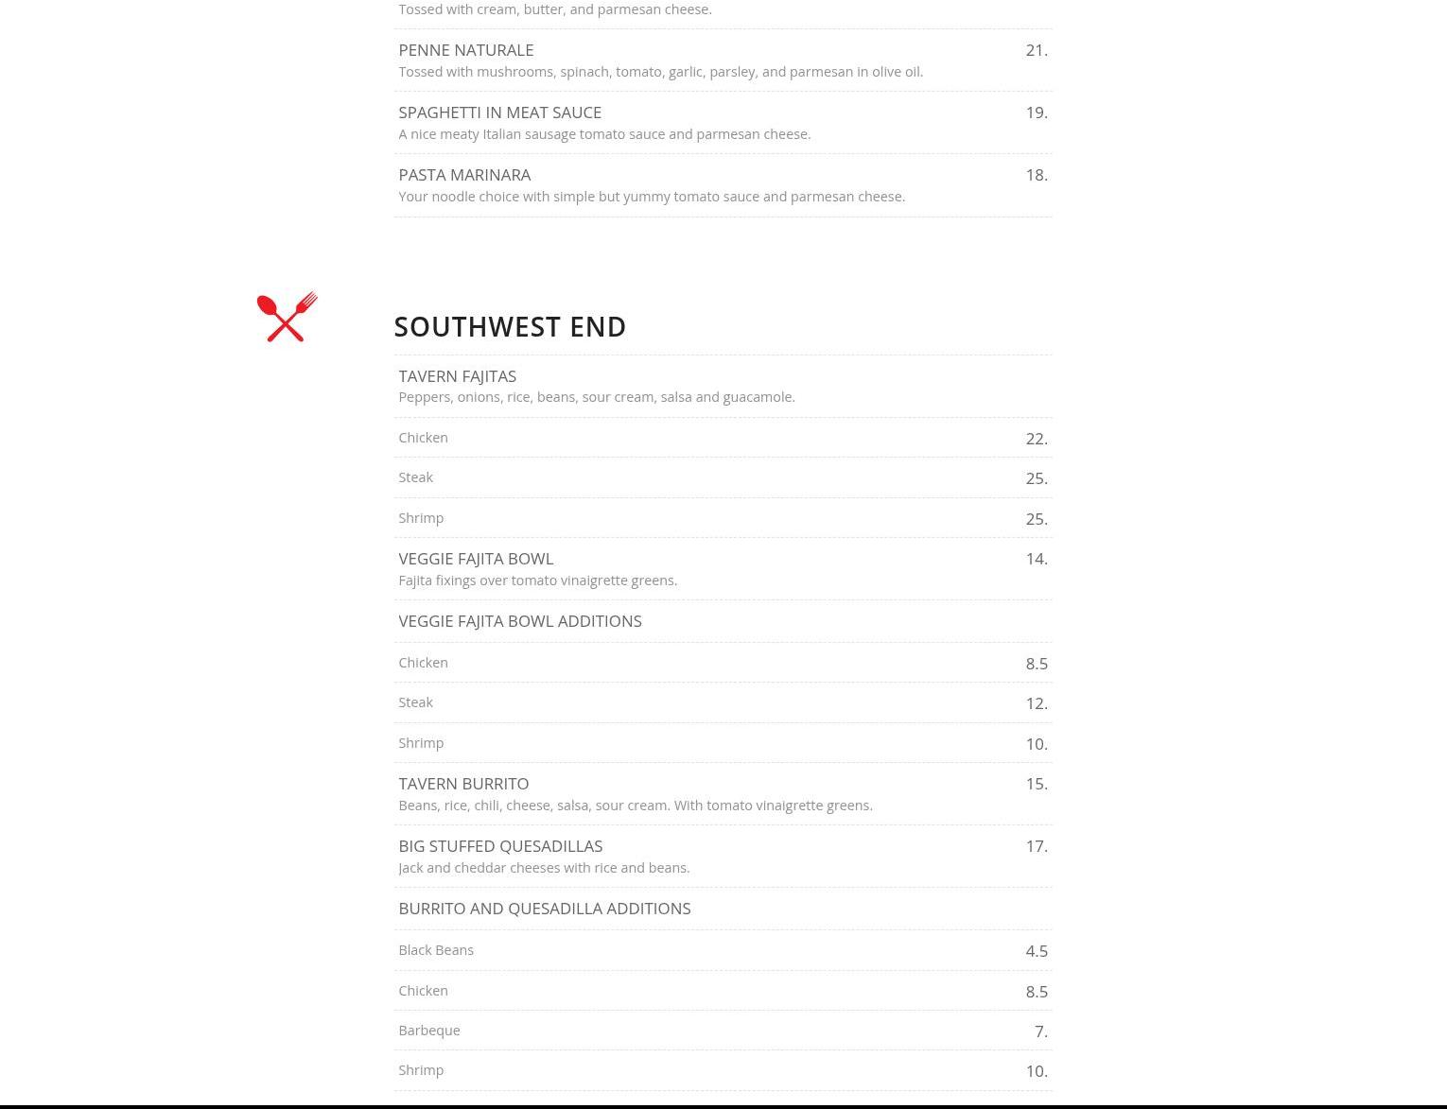Click the red spoon and fork icon

point(287,317)
